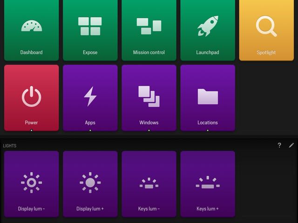
Task: Select the red Power tile
Action: pyautogui.click(x=31, y=98)
